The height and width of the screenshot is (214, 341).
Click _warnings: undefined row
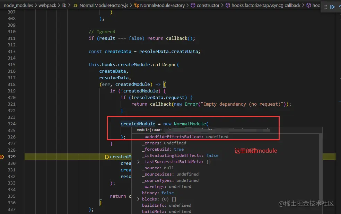pyautogui.click(x=166, y=187)
